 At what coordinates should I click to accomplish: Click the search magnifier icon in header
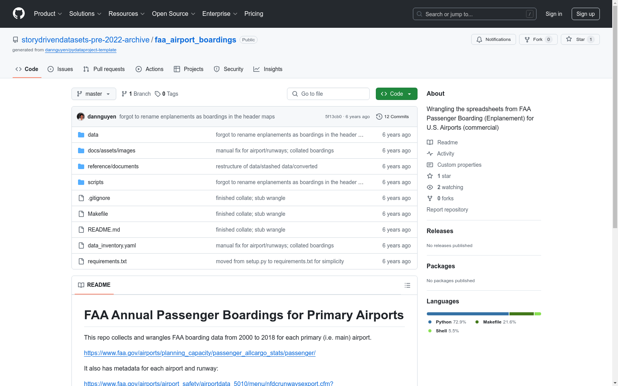click(419, 14)
